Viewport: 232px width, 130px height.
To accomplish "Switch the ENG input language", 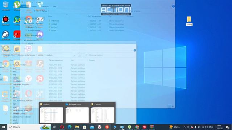I will tap(211, 127).
